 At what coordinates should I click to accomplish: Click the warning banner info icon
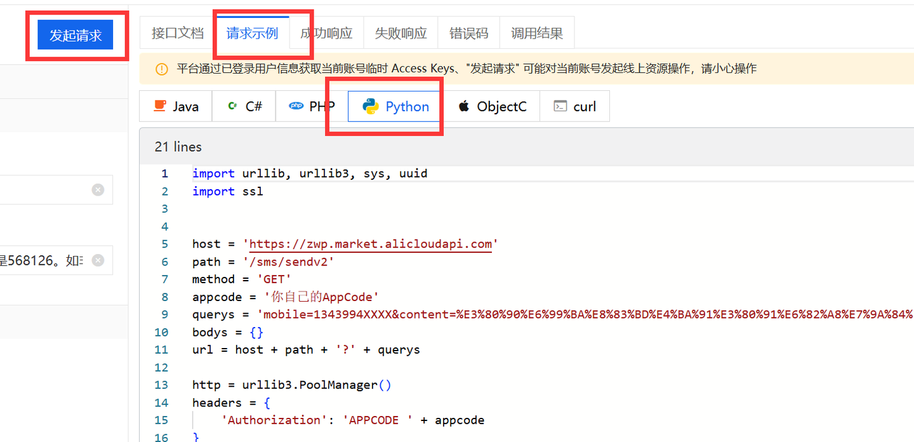click(161, 68)
